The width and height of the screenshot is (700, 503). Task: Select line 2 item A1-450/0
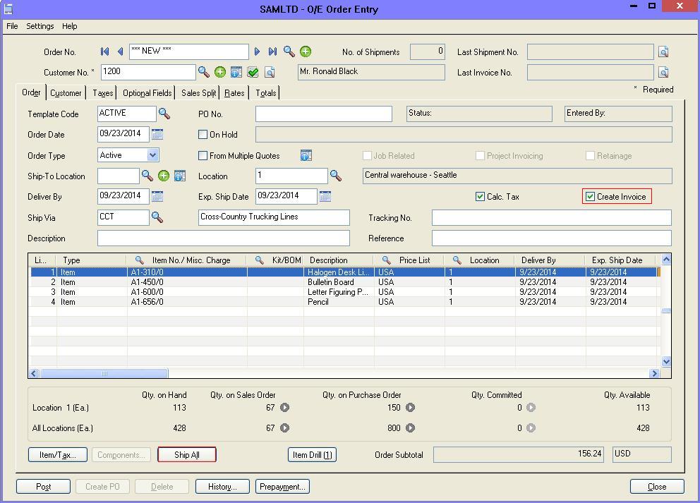click(x=346, y=282)
